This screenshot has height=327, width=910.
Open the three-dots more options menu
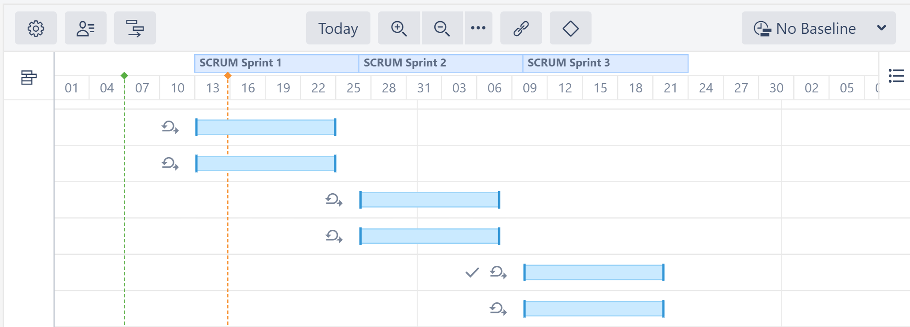coord(478,29)
